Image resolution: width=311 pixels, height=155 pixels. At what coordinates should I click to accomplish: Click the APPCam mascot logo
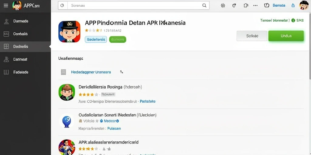[17, 5]
